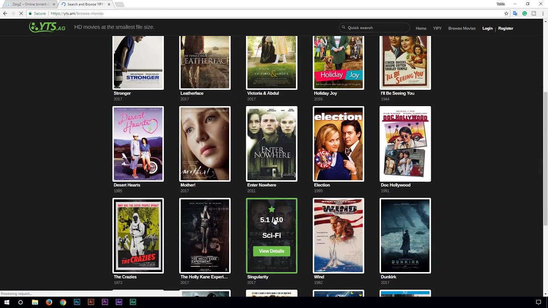Launch Premiere Pro from the taskbar
Viewport: 548px width, 308px height.
pyautogui.click(x=105, y=302)
